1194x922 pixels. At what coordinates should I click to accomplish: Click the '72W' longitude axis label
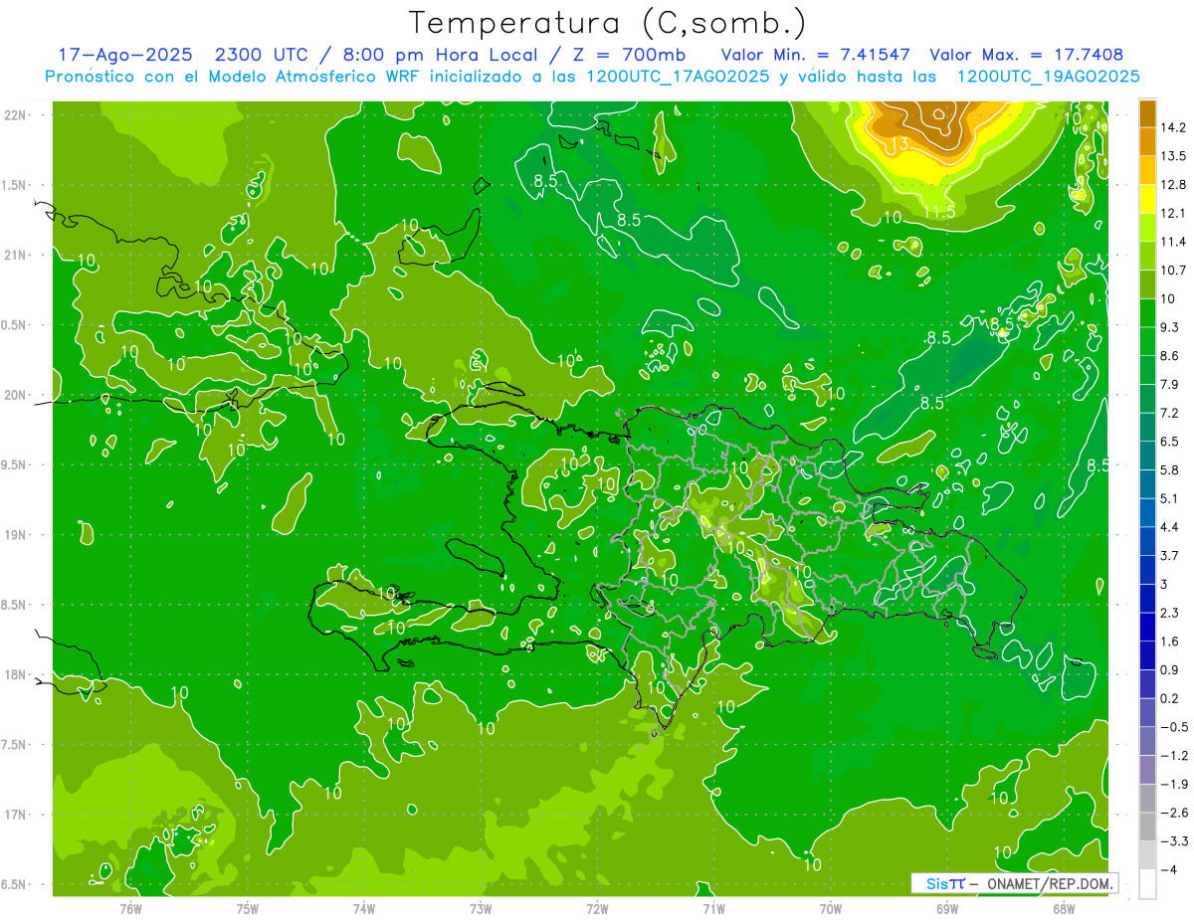(597, 909)
